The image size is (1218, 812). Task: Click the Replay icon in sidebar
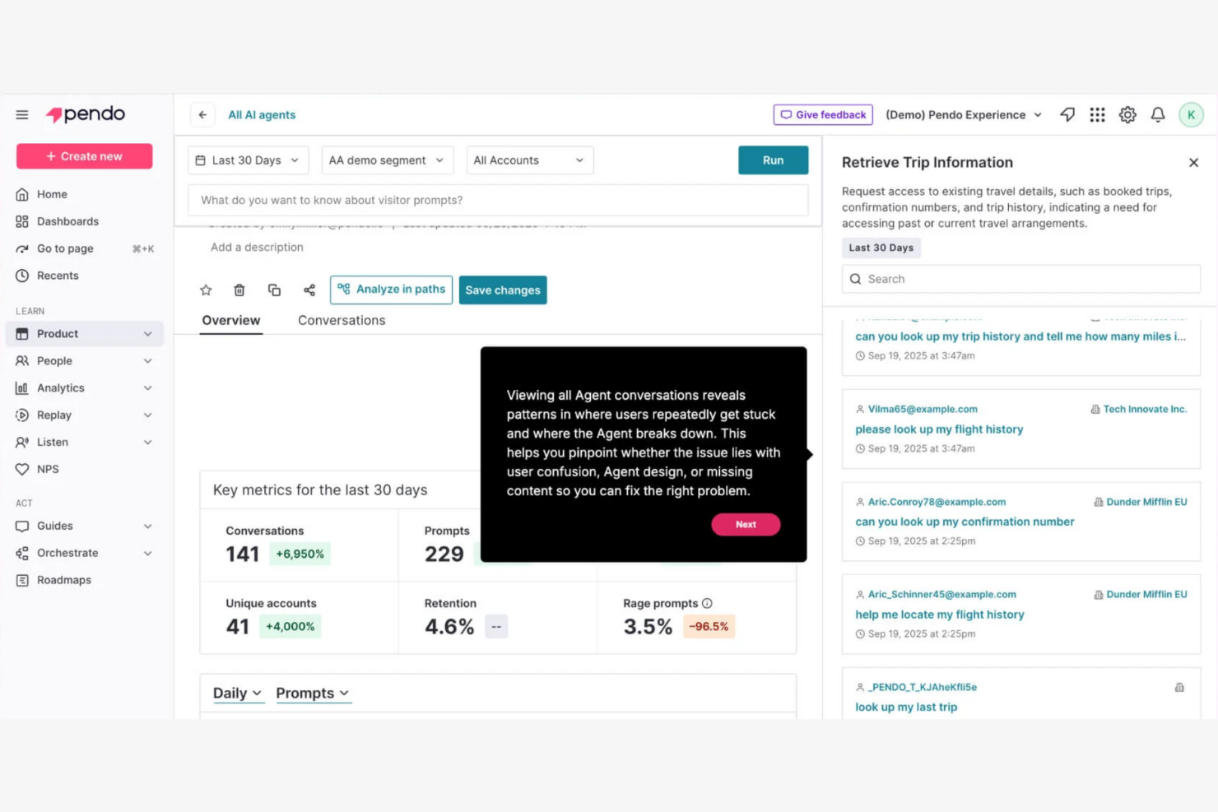22,415
